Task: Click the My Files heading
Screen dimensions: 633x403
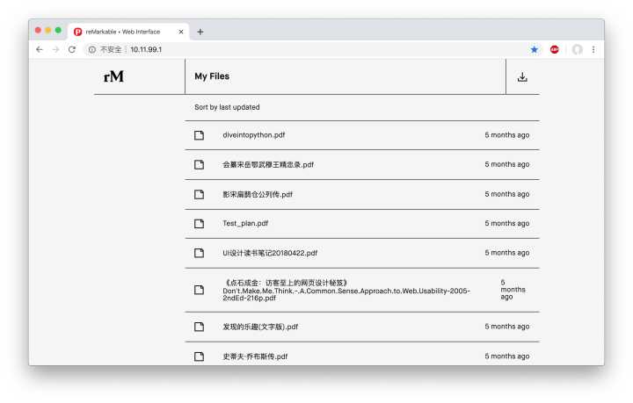Action: (212, 76)
